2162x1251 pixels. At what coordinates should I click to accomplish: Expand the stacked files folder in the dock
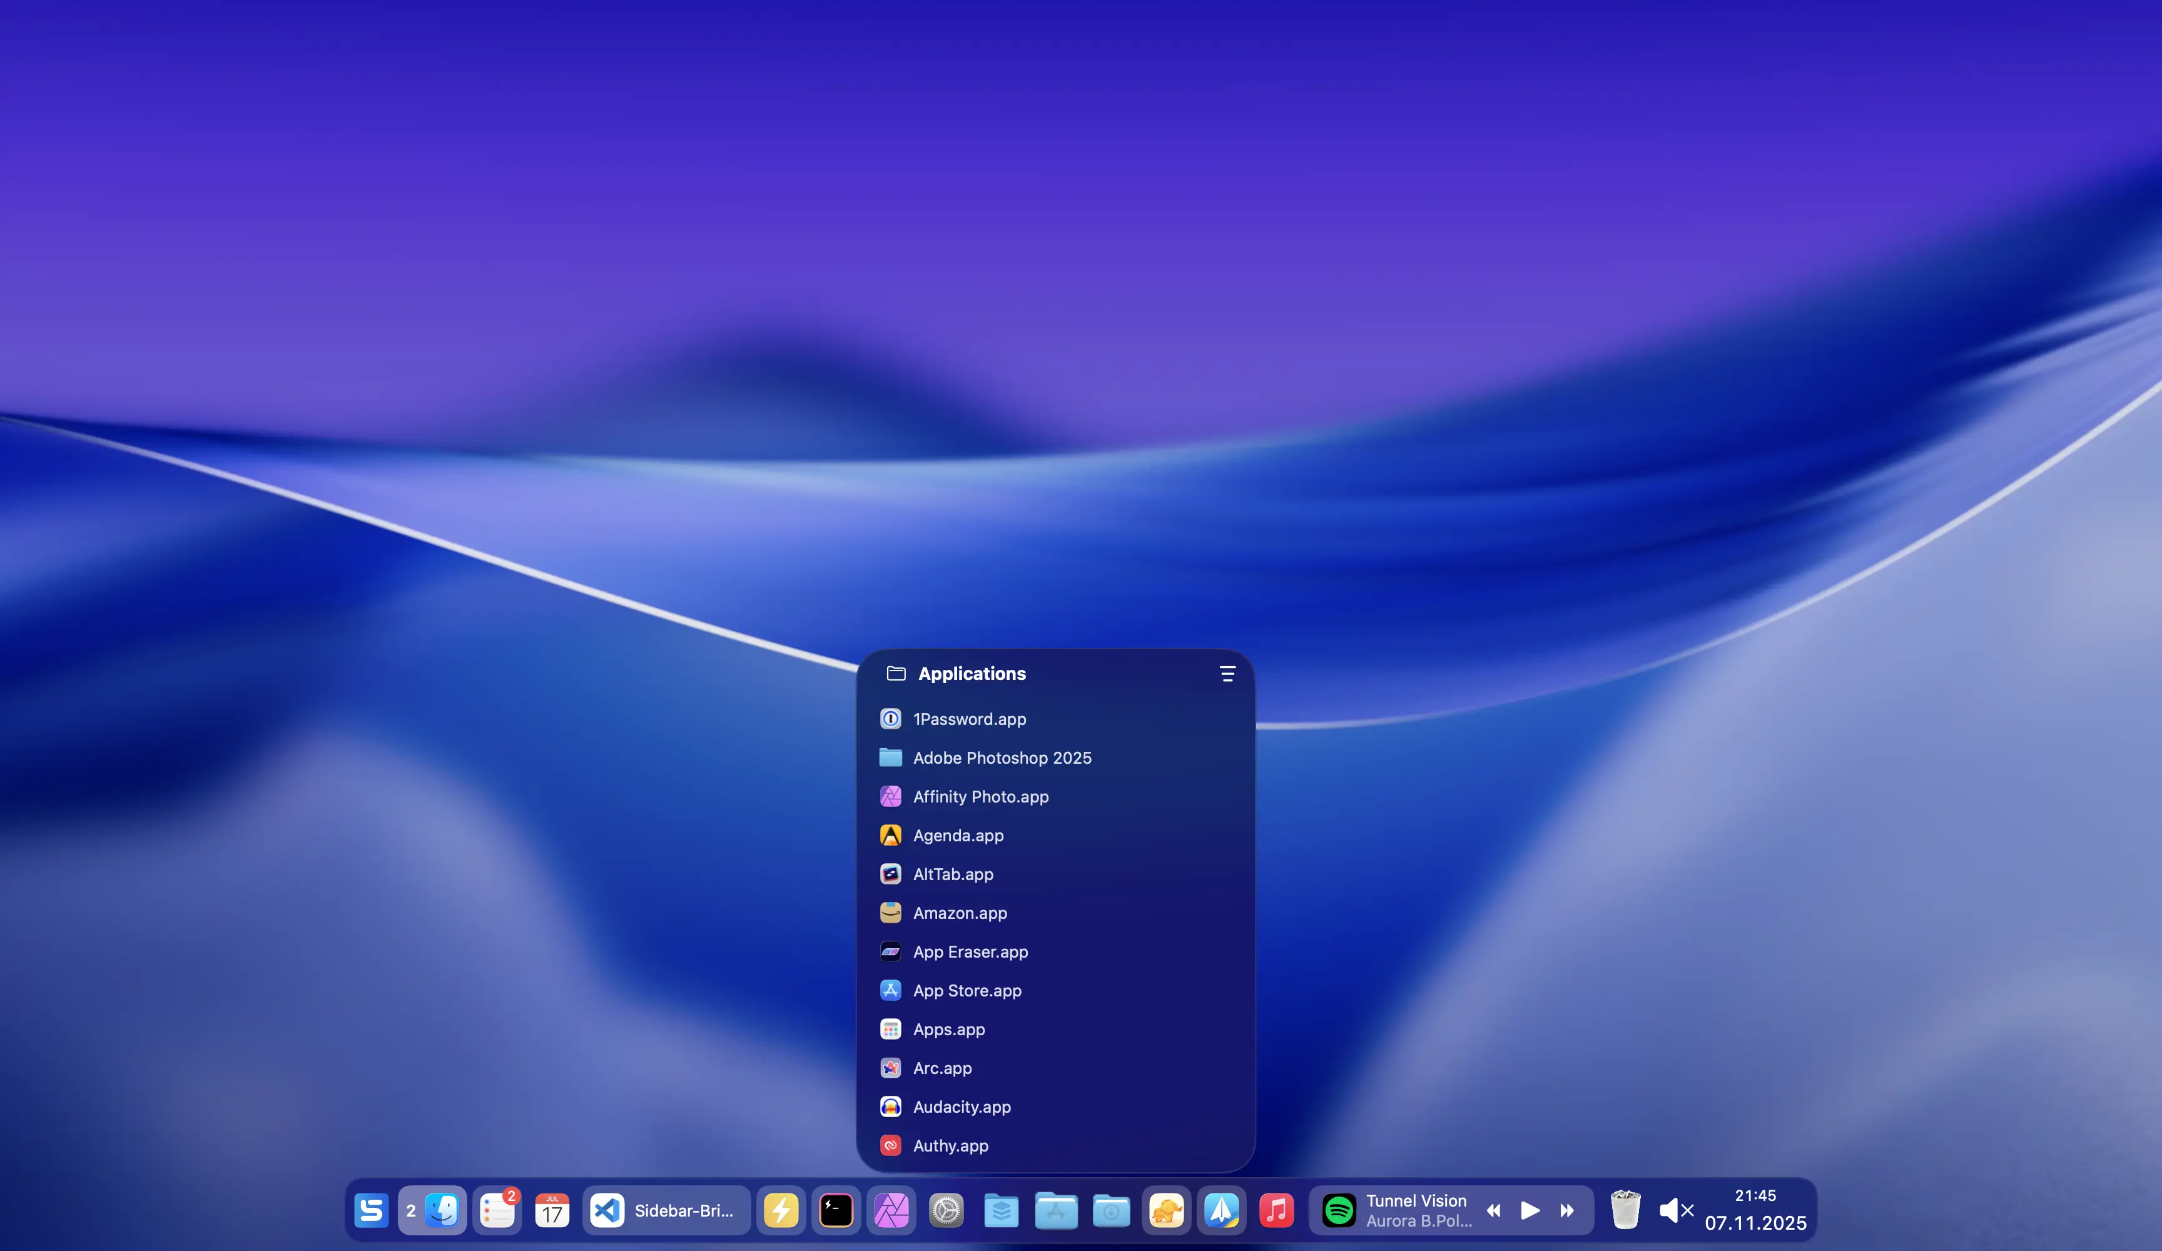coord(1001,1211)
